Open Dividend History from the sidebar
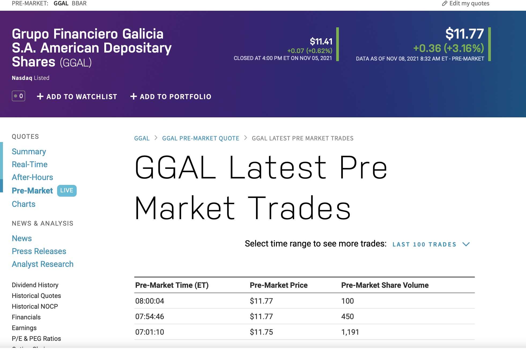The height and width of the screenshot is (351, 526). click(x=35, y=285)
